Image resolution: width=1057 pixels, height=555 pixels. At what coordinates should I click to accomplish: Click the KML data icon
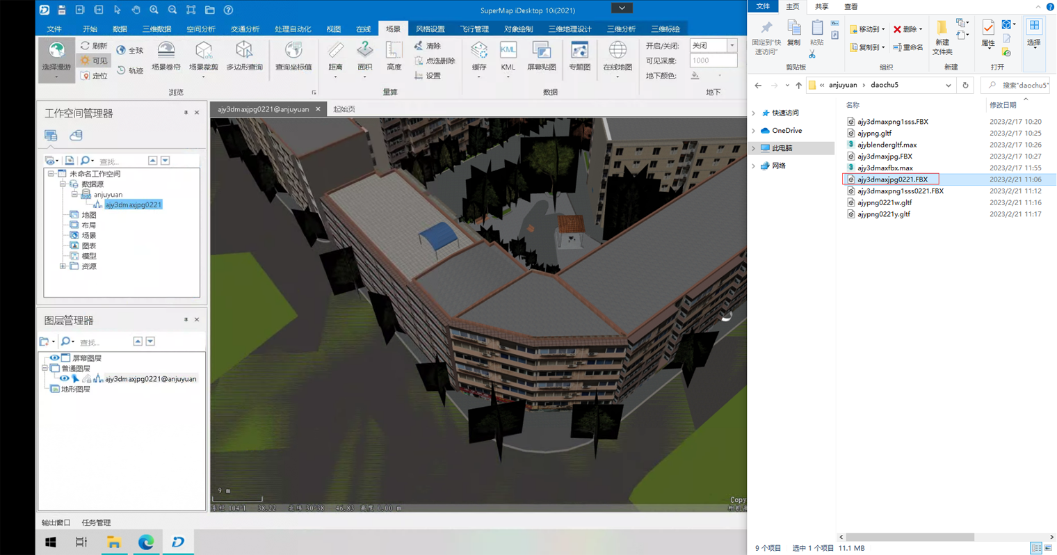tap(508, 56)
